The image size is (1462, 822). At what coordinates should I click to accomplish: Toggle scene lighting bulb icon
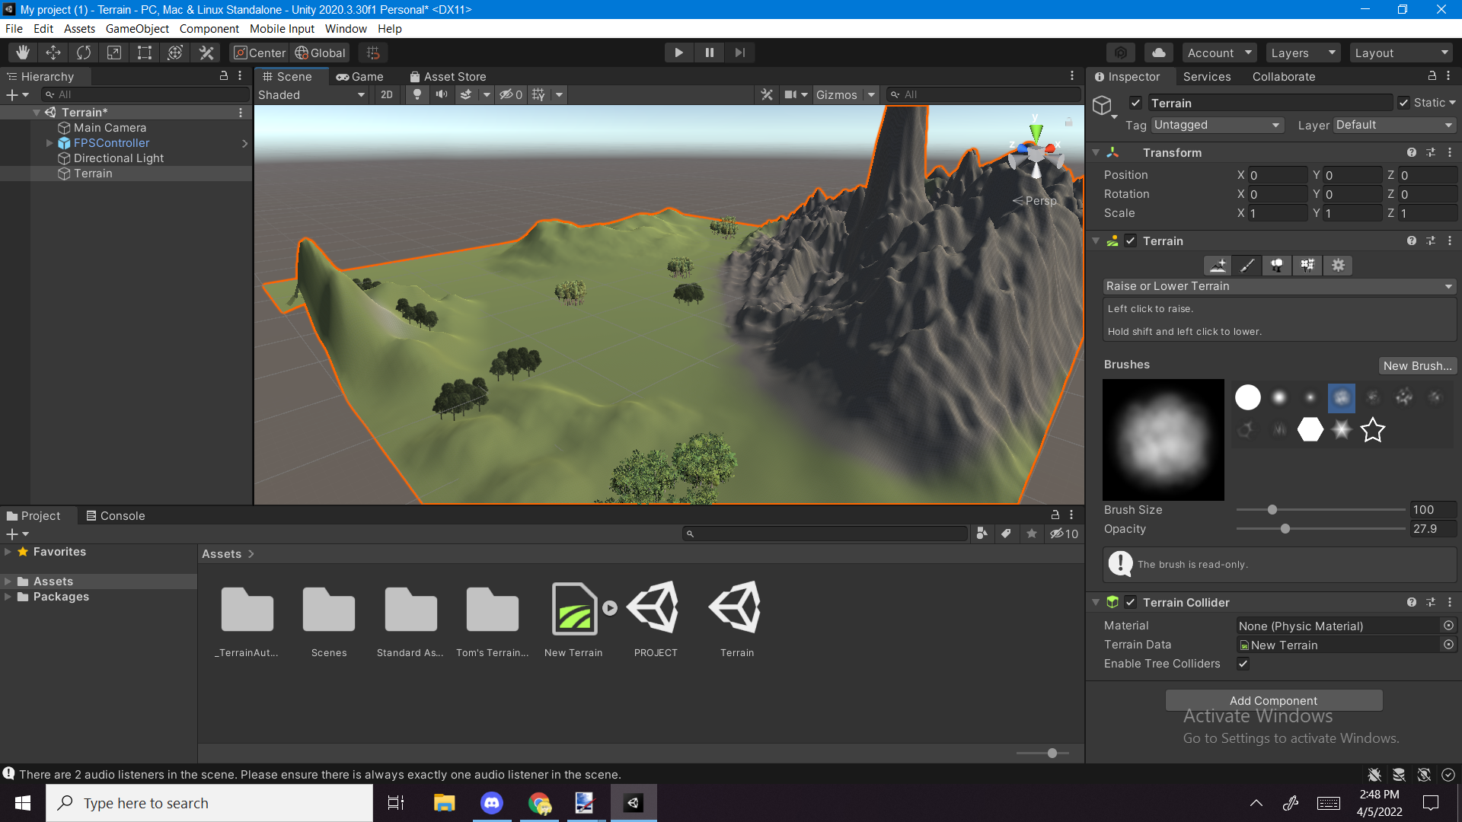pos(417,94)
